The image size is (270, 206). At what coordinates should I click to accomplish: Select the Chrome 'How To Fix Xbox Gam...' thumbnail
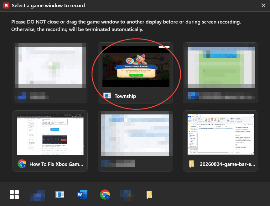pyautogui.click(x=50, y=135)
